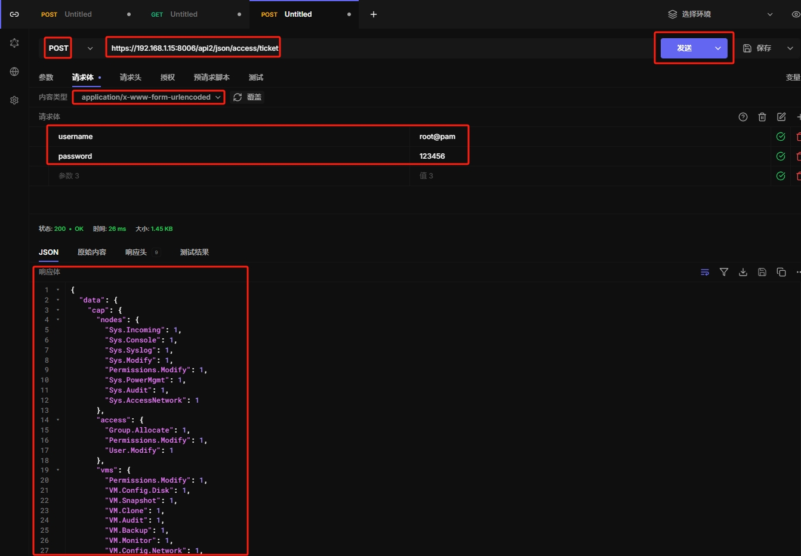Viewport: 801px width, 556px height.
Task: Open settings gear in left sidebar
Action: 14,100
